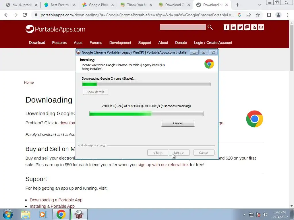This screenshot has height=220, width=294.
Task: Click the volume speaker tray icon
Action: click(265, 215)
